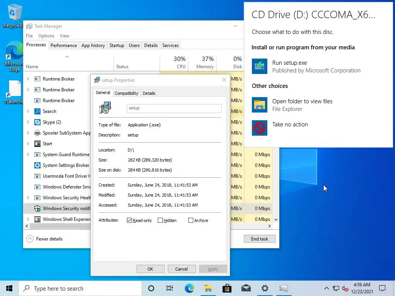Click the taskbar search box
This screenshot has width=395, height=296.
80,288
